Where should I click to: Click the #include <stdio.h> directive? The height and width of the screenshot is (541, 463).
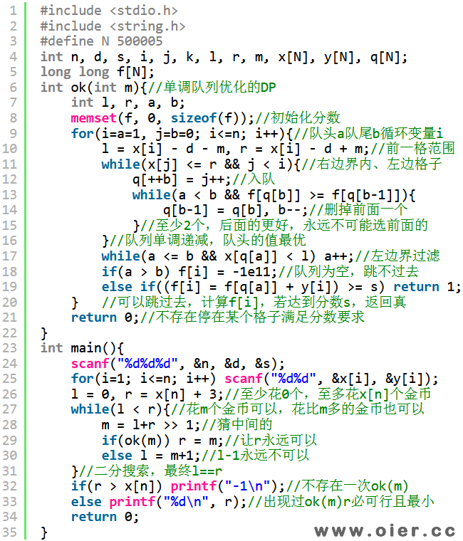coord(109,11)
